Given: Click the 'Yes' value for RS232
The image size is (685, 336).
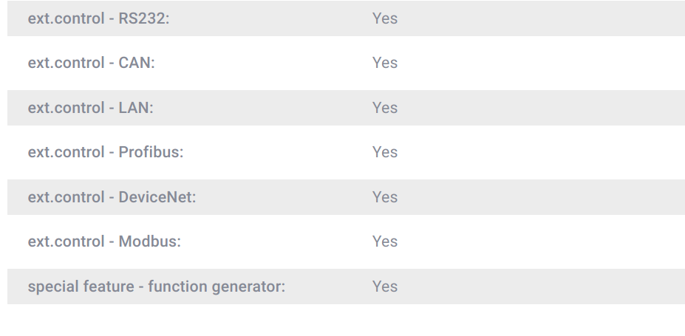Looking at the screenshot, I should tap(385, 18).
